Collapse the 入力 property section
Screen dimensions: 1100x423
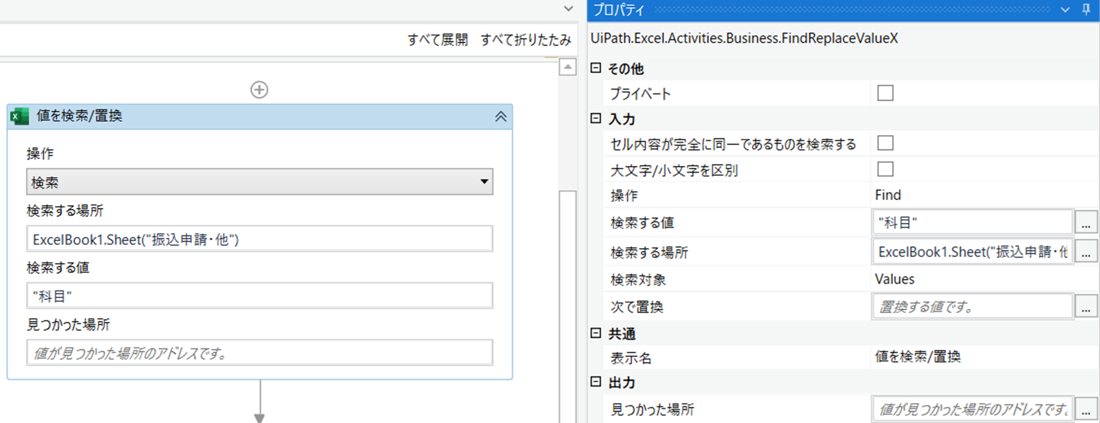(x=595, y=118)
